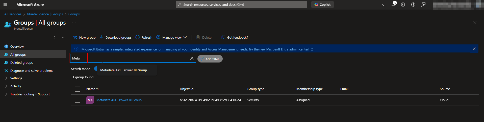Open portal settings gear icon
This screenshot has height=122, width=484.
point(403,5)
